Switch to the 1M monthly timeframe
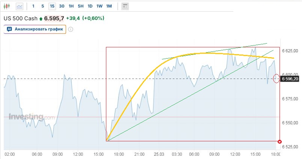 (x=109, y=6)
